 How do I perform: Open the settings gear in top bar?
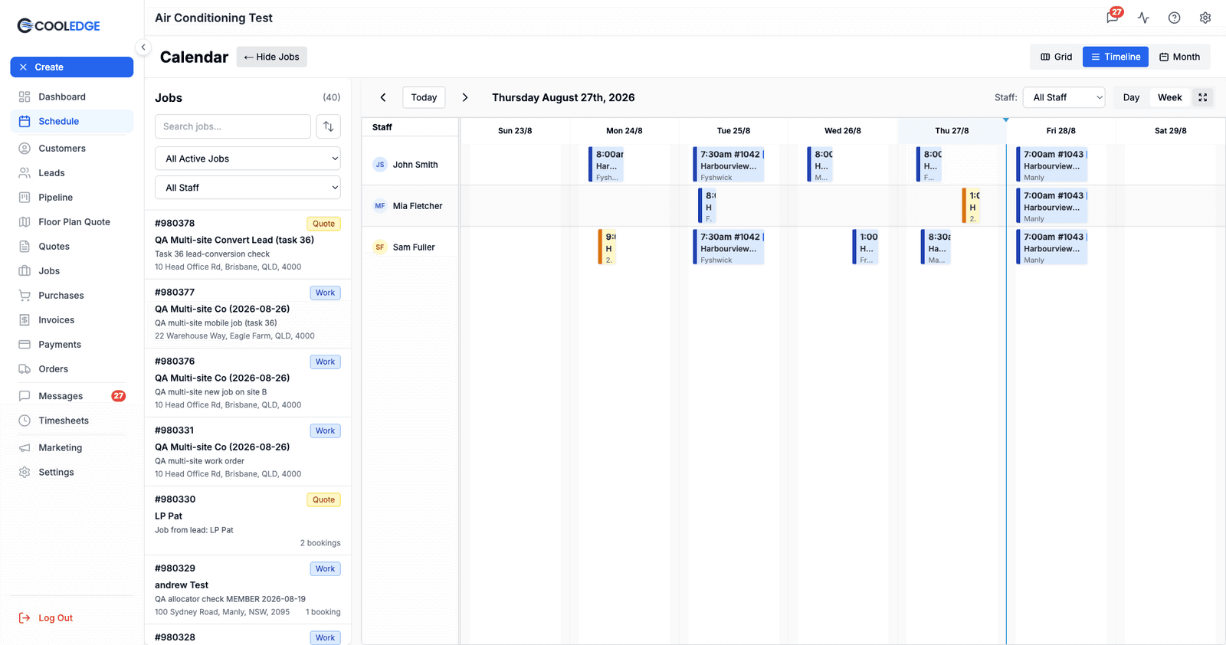click(x=1205, y=18)
